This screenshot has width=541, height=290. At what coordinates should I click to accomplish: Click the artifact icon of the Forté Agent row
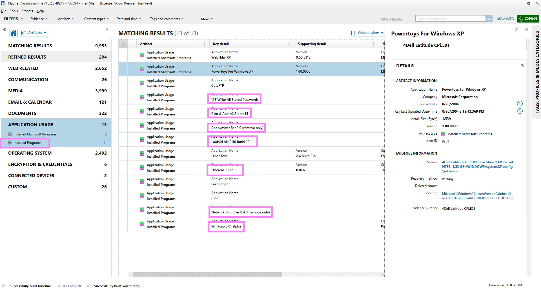[142, 182]
